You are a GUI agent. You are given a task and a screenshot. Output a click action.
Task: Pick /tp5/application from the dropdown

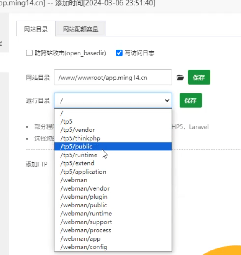pos(113,172)
